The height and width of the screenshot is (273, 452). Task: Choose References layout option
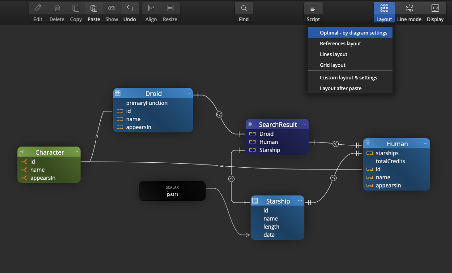(x=341, y=43)
